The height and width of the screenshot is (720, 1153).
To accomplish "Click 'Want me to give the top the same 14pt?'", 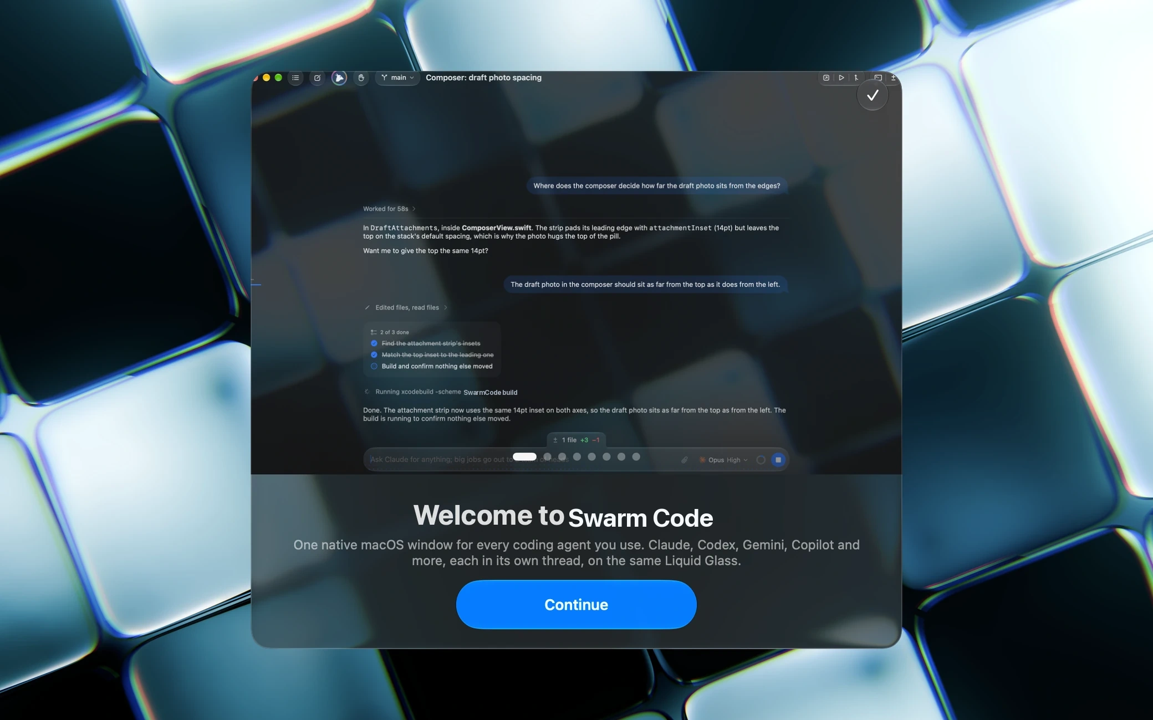I will click(425, 250).
